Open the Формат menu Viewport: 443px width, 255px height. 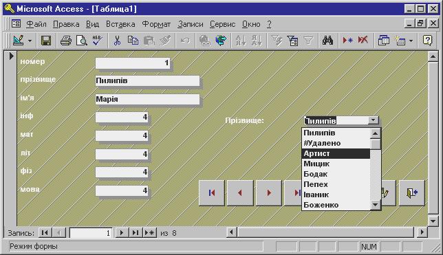point(156,24)
